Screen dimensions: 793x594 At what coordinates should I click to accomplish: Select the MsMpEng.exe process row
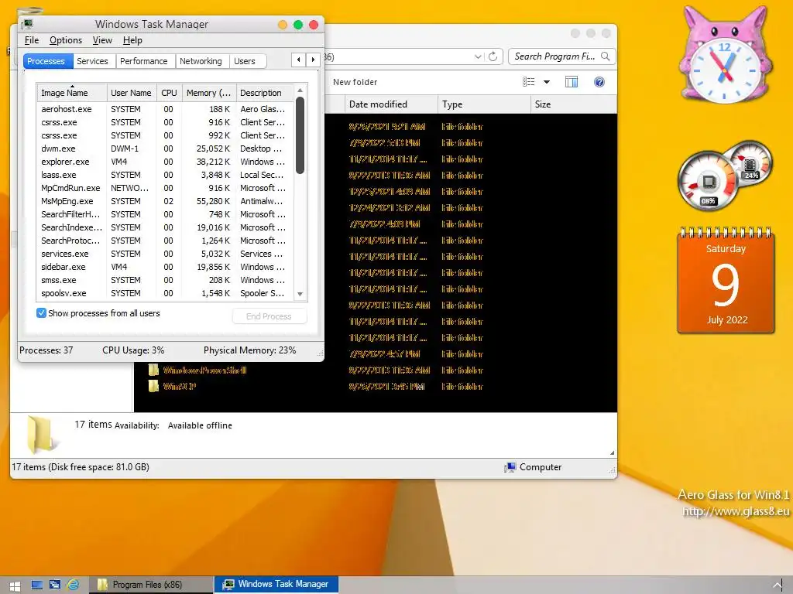click(165, 201)
